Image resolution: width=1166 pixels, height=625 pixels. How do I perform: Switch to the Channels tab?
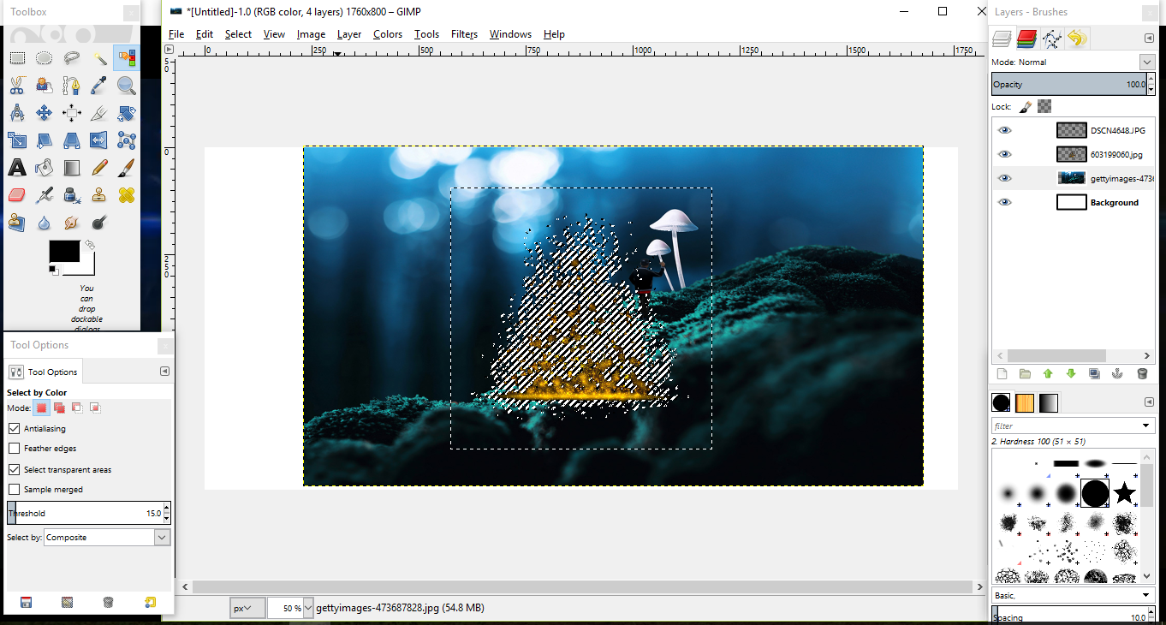[x=1026, y=39]
